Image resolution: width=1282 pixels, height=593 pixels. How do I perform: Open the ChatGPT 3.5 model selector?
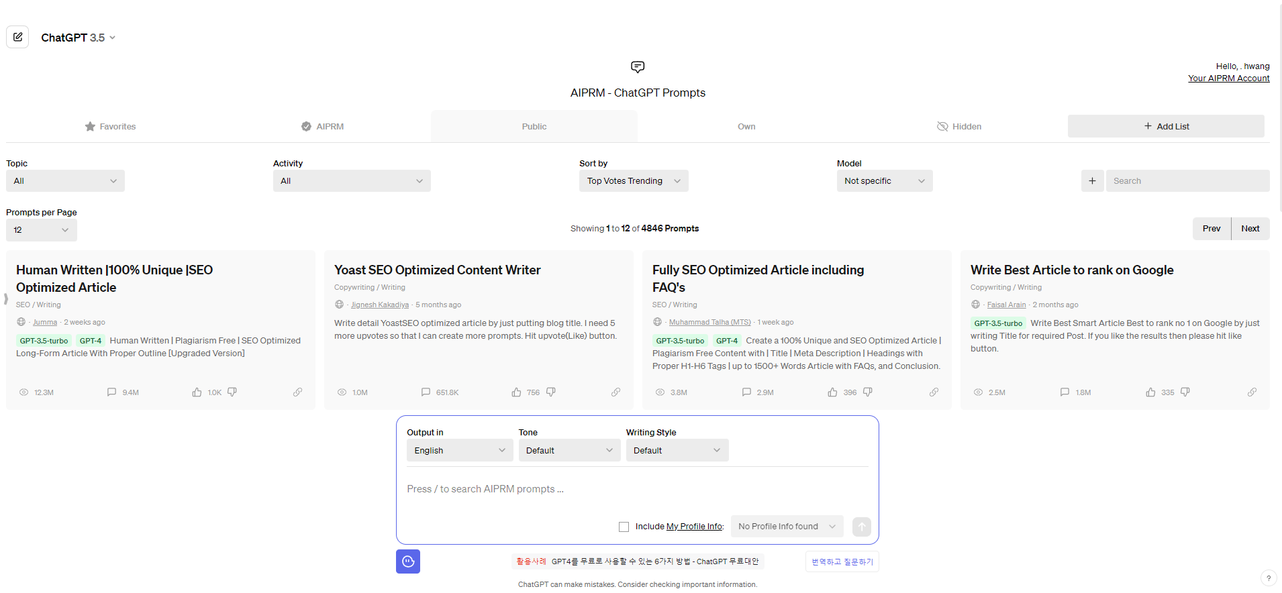(78, 38)
